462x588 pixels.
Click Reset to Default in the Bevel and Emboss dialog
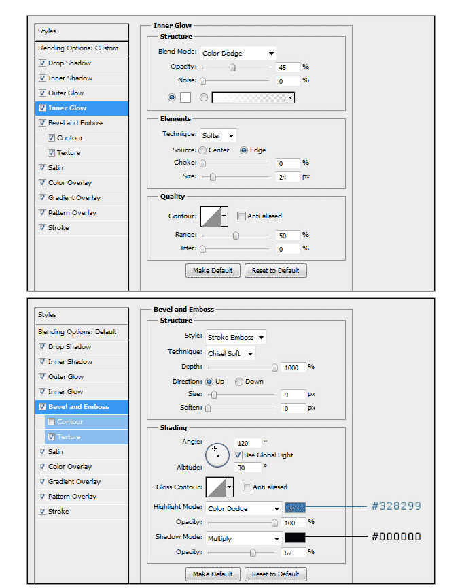point(276,574)
